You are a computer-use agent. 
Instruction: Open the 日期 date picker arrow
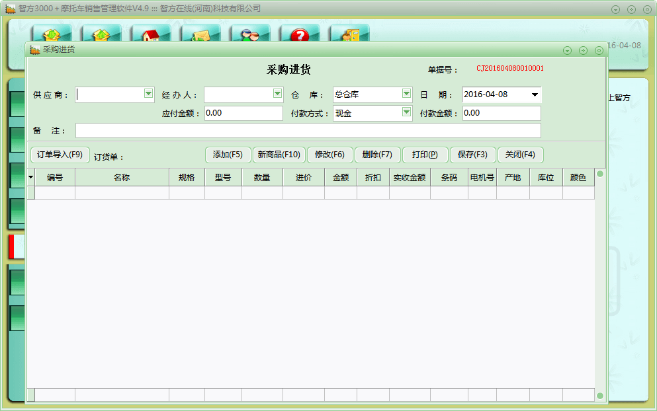pos(535,94)
